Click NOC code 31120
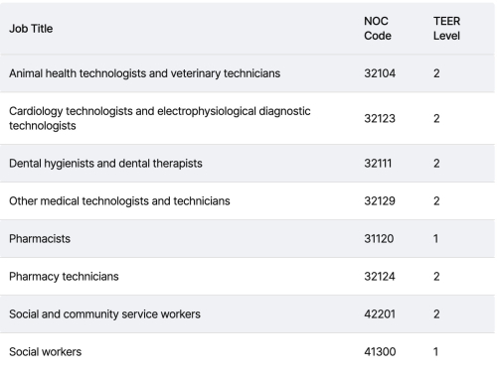 click(379, 239)
